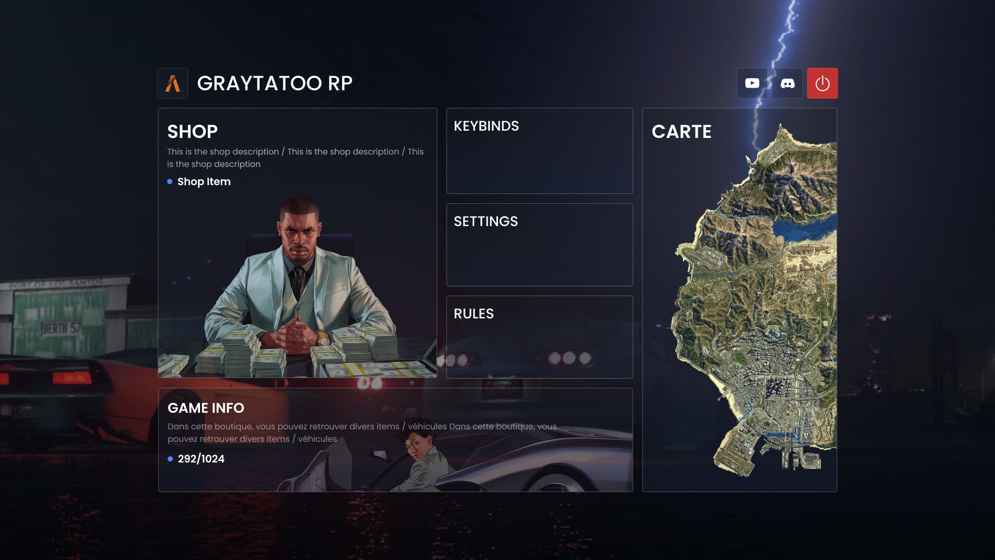995x560 pixels.
Task: Click the GRAYTATOO RP server title
Action: point(275,83)
